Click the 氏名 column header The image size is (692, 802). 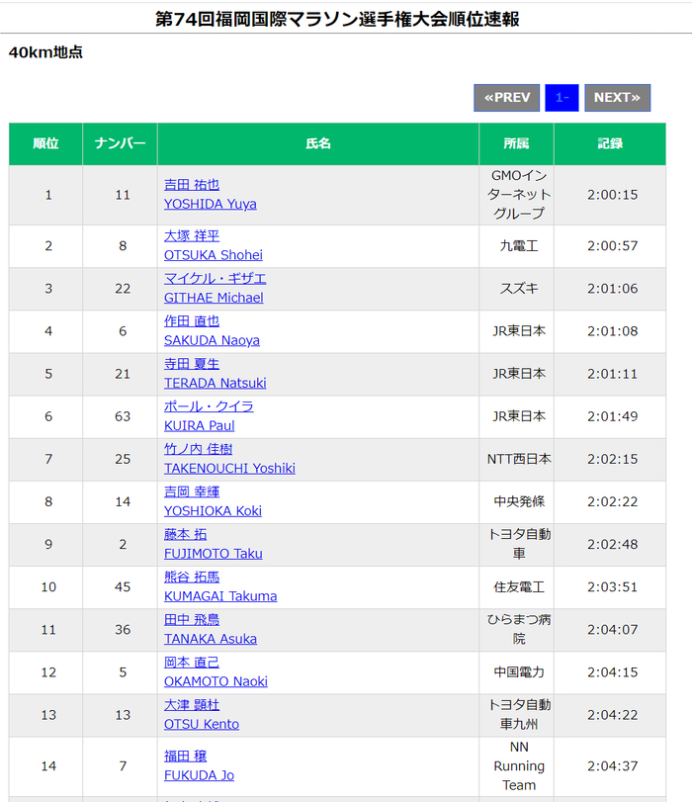pyautogui.click(x=318, y=143)
